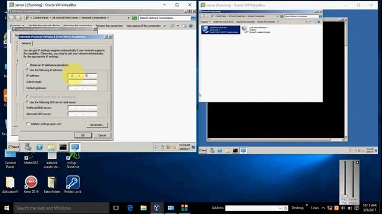The image size is (382, 214).
Task: Click Disable this network device in server window
Action: [x=223, y=22]
